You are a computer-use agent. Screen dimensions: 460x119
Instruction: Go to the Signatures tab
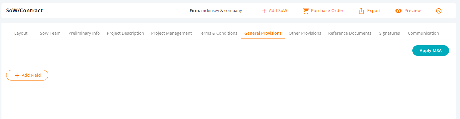pos(389,33)
